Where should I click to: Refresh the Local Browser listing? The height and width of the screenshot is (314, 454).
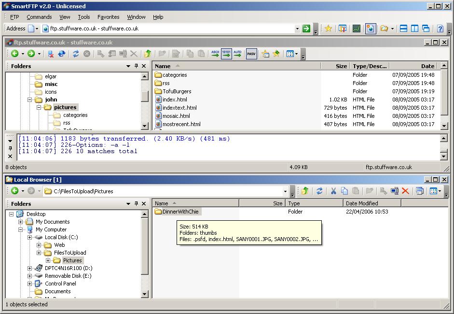pos(319,191)
